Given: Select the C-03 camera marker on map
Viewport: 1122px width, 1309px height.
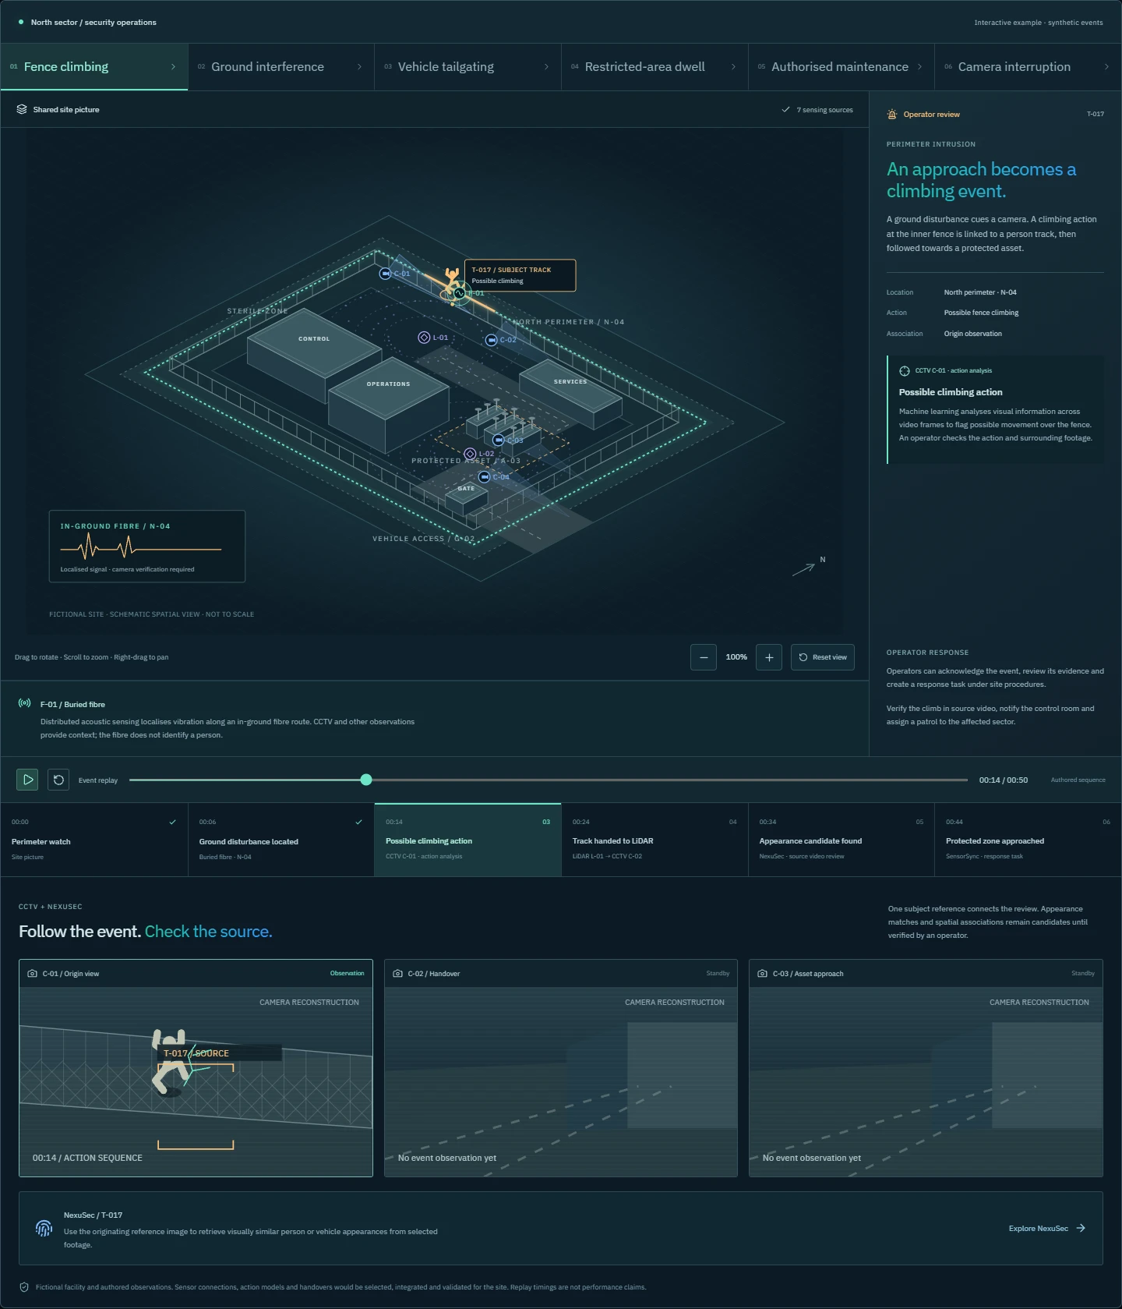Looking at the screenshot, I should coord(498,440).
